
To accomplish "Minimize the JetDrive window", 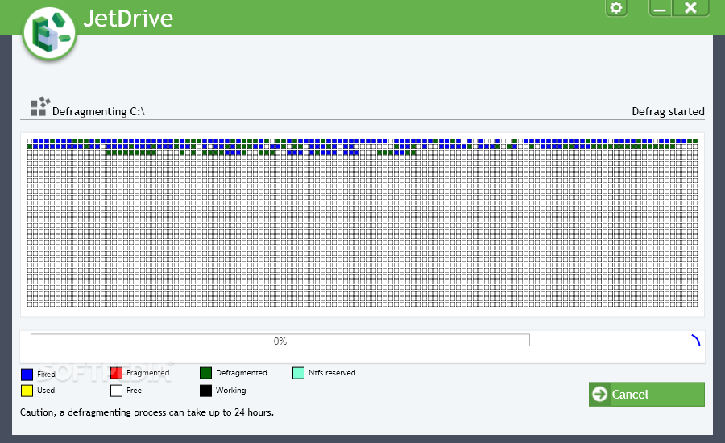I will (x=660, y=8).
